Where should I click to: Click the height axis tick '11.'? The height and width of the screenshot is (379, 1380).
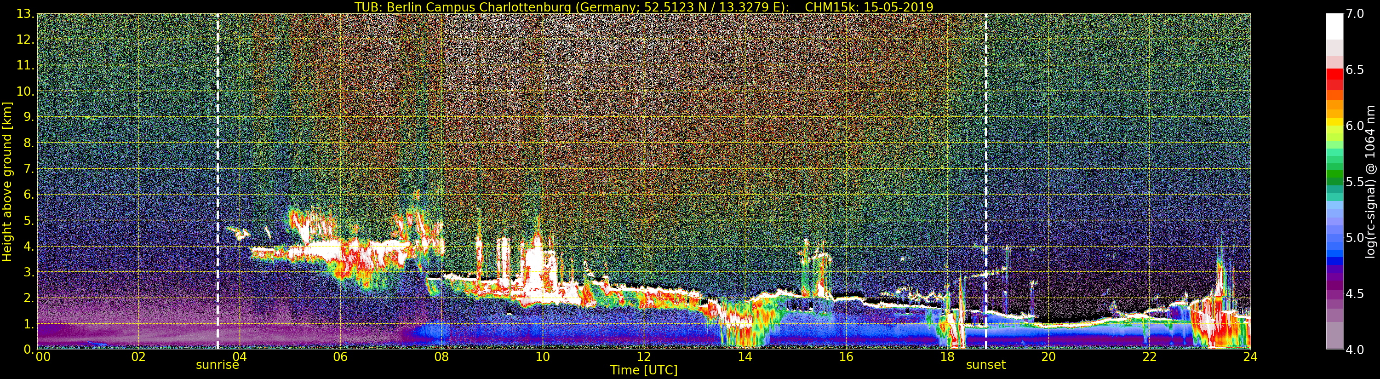pos(26,65)
